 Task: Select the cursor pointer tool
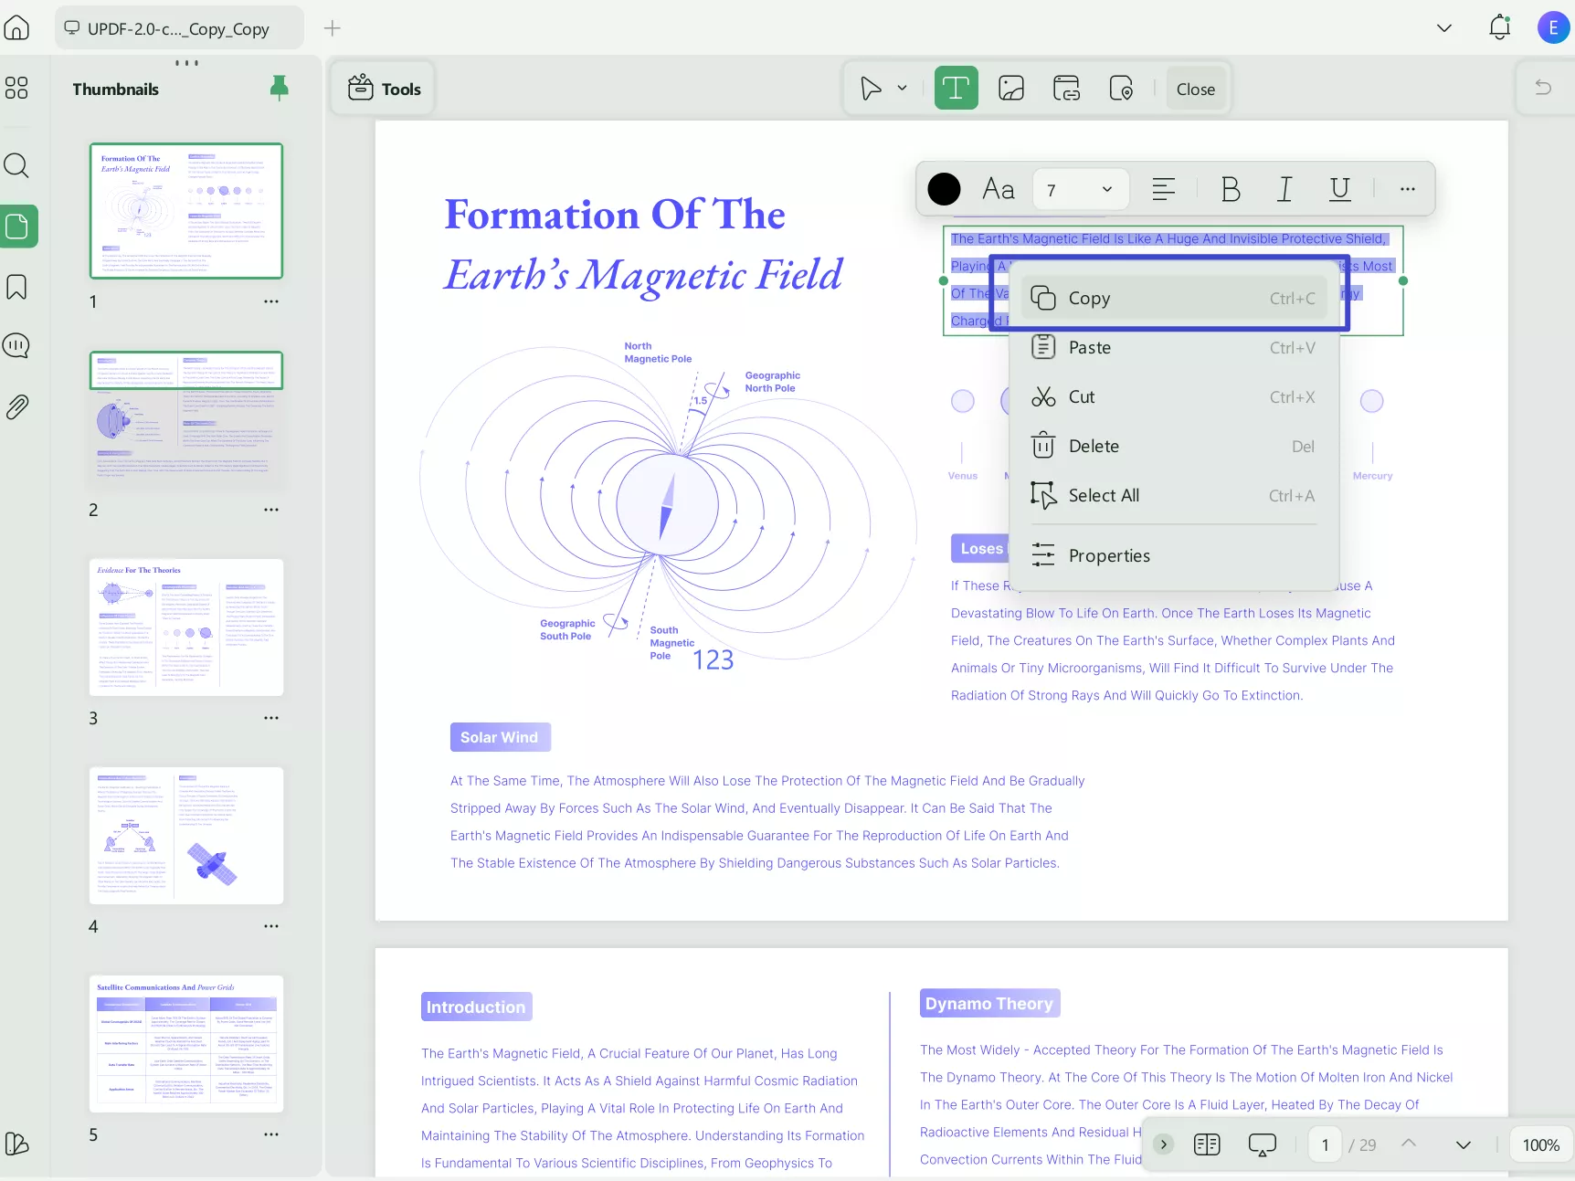point(872,89)
